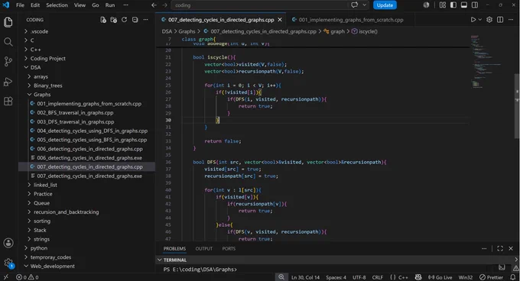
Task: Open explorer views and more actions menu
Action: tap(145, 20)
